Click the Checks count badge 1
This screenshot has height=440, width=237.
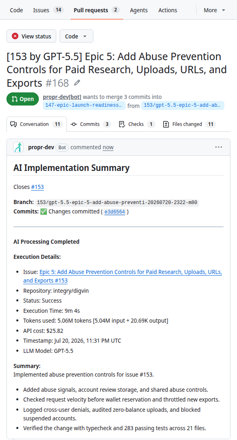click(x=151, y=124)
